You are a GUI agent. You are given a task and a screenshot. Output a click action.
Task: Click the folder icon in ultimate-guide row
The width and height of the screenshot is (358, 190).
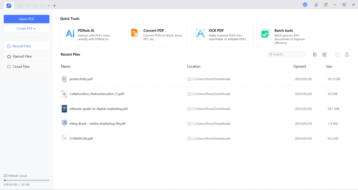point(189,109)
